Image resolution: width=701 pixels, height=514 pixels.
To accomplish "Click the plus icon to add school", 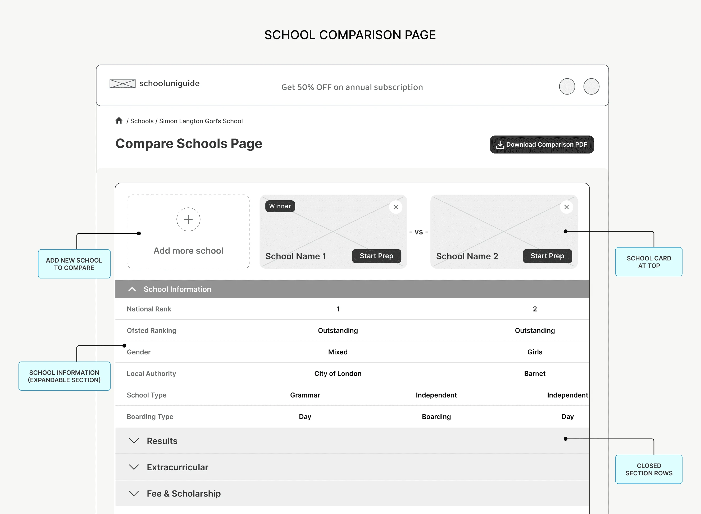I will point(188,219).
